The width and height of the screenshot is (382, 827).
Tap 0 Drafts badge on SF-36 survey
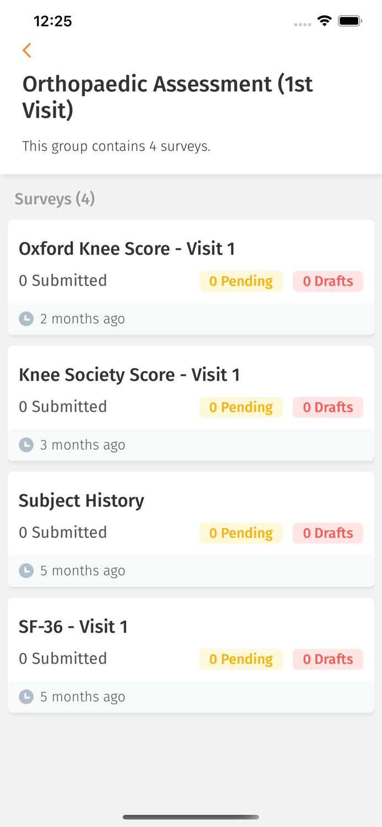click(x=328, y=659)
